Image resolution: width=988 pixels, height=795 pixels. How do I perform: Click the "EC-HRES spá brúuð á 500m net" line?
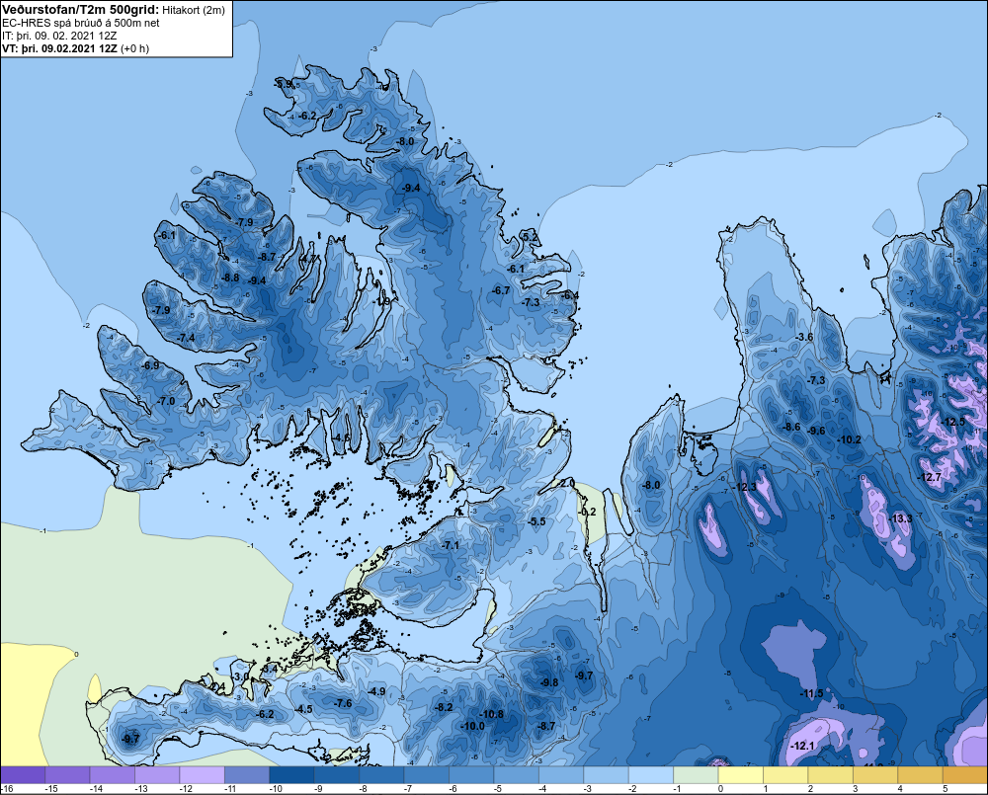(x=81, y=24)
